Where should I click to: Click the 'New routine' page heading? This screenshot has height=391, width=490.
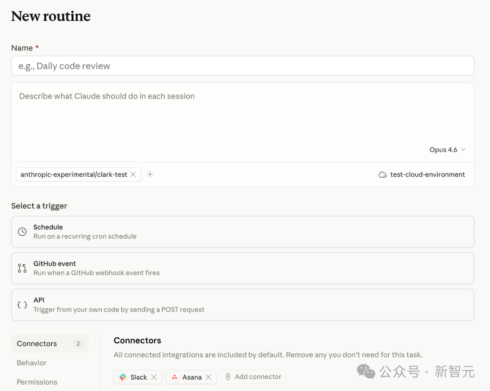coord(51,16)
